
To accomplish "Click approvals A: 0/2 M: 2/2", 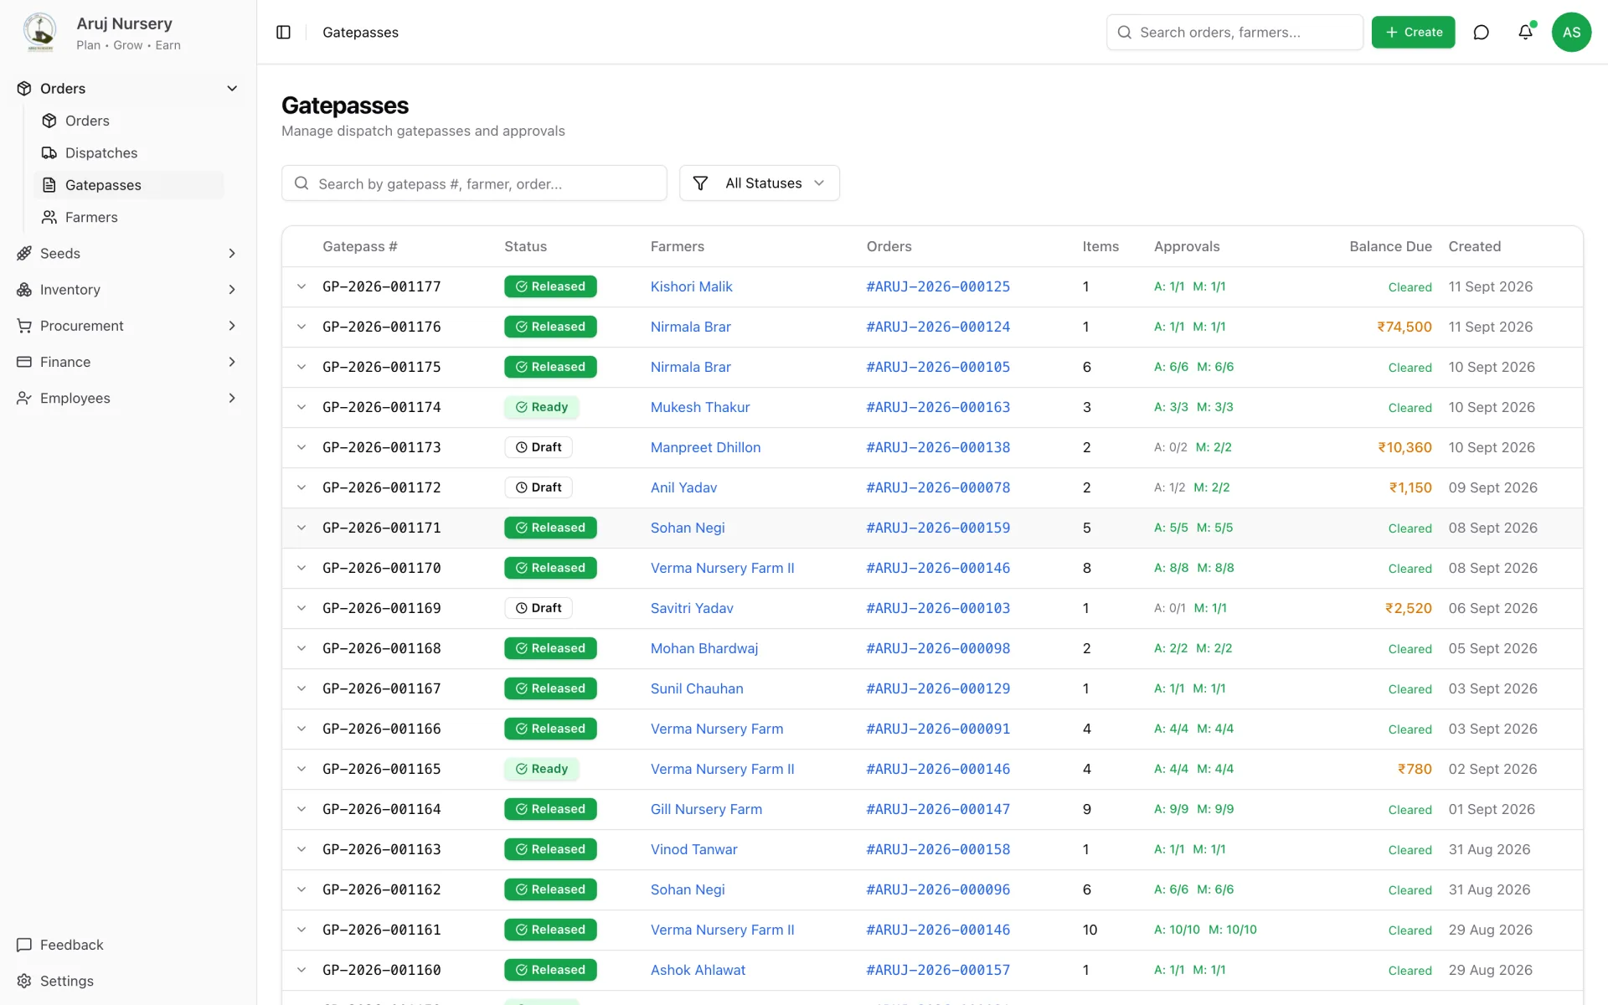I will (1193, 447).
